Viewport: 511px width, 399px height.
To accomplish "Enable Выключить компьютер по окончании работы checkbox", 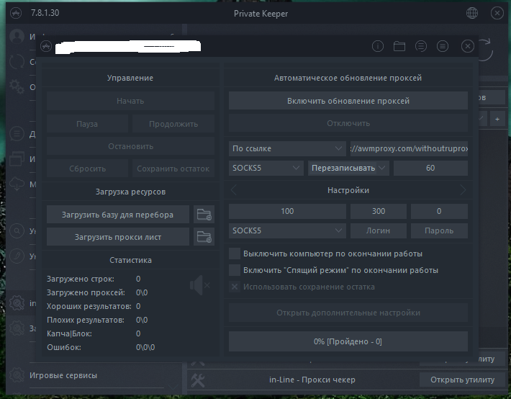I will point(235,254).
